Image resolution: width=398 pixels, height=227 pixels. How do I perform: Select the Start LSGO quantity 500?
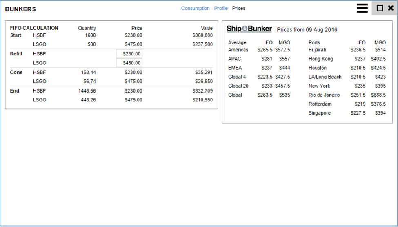pyautogui.click(x=91, y=44)
